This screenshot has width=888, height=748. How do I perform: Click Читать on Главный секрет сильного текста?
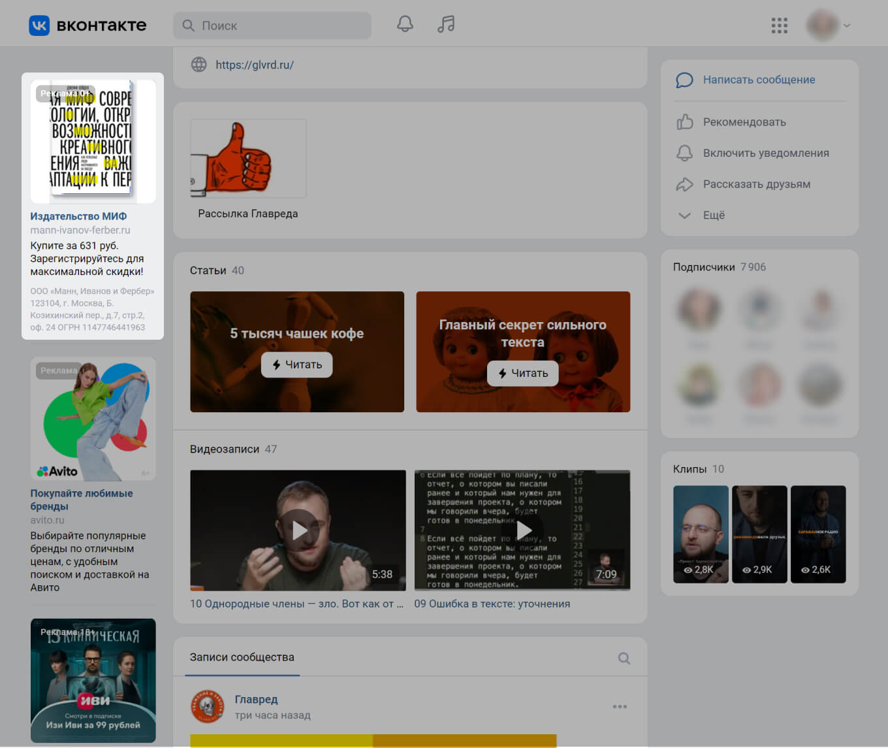pos(522,373)
